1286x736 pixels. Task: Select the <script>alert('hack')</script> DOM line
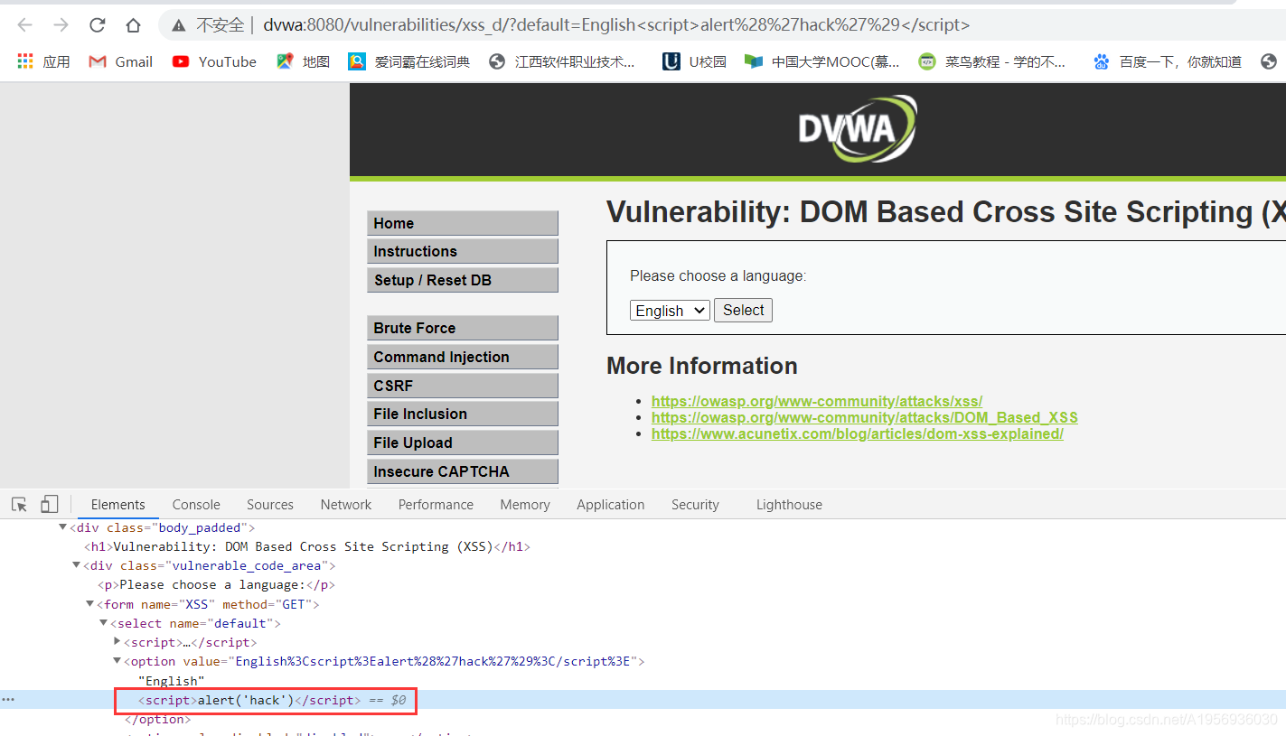pos(249,700)
